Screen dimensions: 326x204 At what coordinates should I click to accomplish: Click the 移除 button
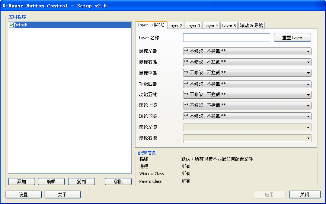pos(118,182)
